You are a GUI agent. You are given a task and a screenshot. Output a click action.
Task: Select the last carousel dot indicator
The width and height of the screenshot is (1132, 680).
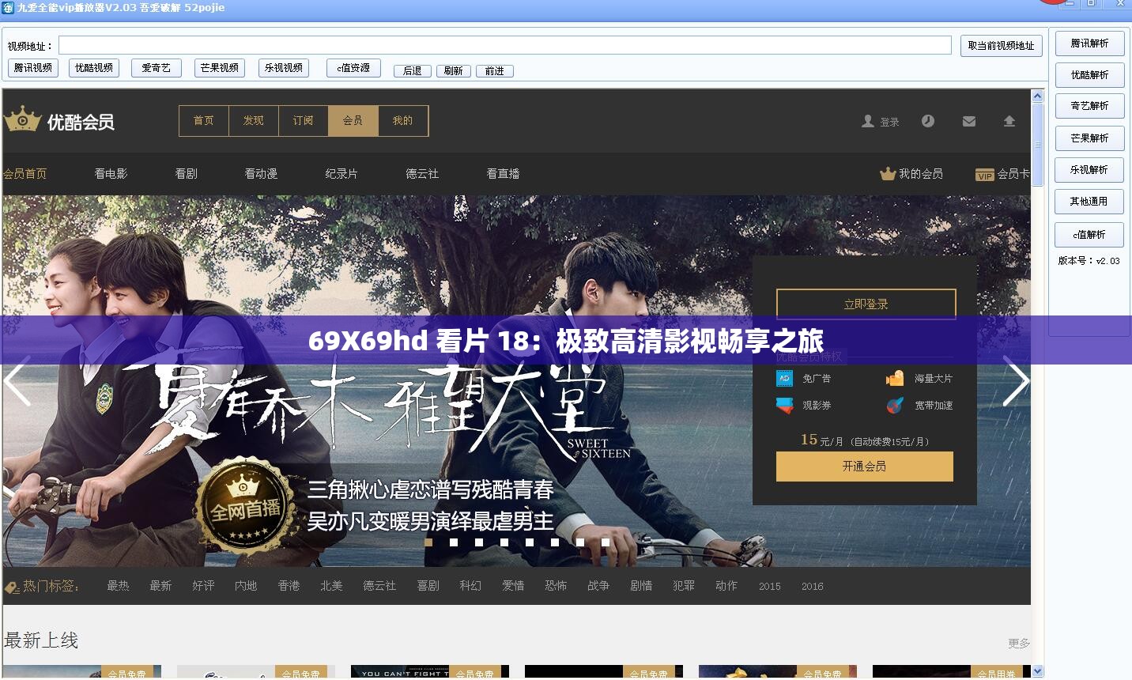point(606,542)
